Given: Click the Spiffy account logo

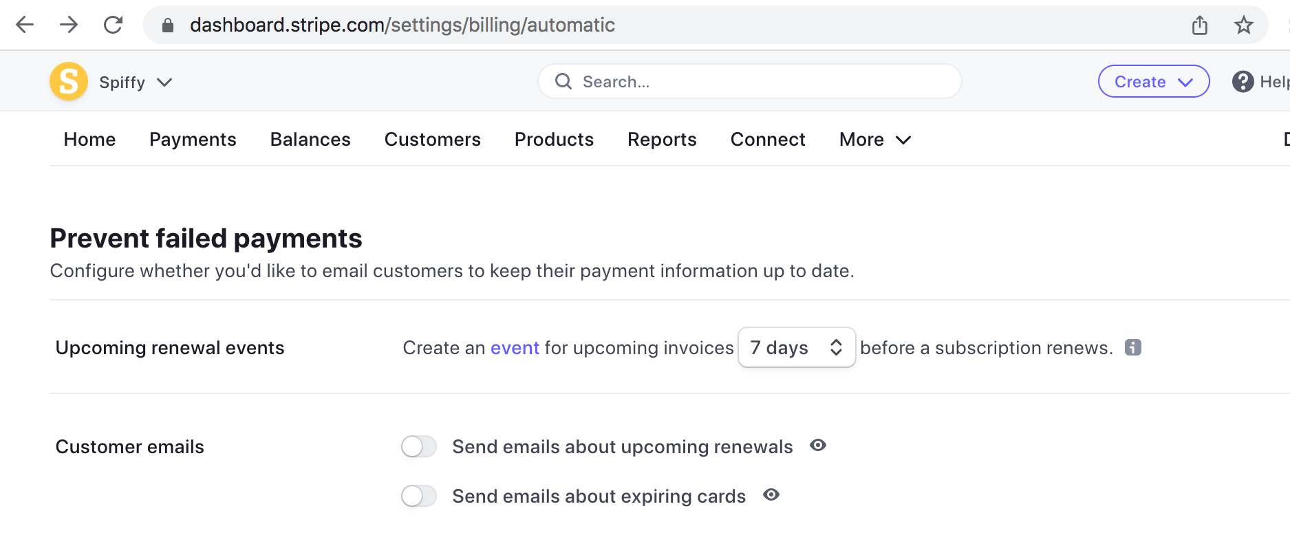Looking at the screenshot, I should (x=69, y=81).
